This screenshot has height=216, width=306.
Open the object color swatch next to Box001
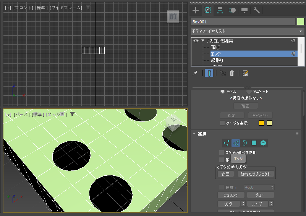coord(301,22)
